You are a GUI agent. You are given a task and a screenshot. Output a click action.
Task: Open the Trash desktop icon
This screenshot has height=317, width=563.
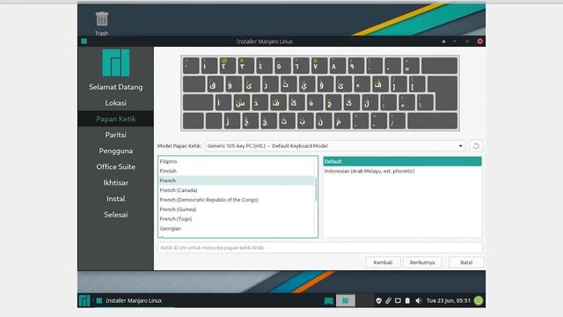click(x=102, y=23)
